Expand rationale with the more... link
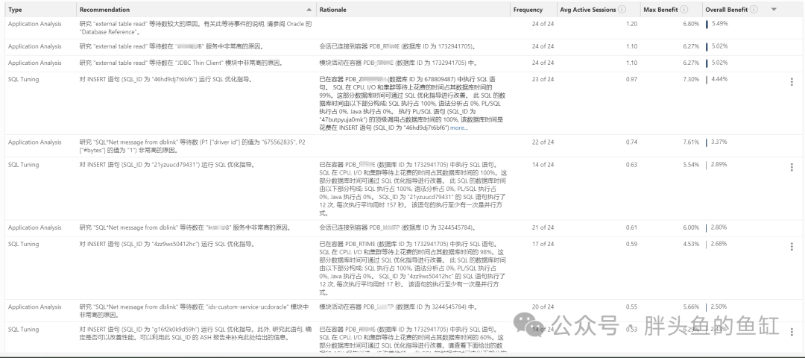The image size is (805, 358). 459,128
